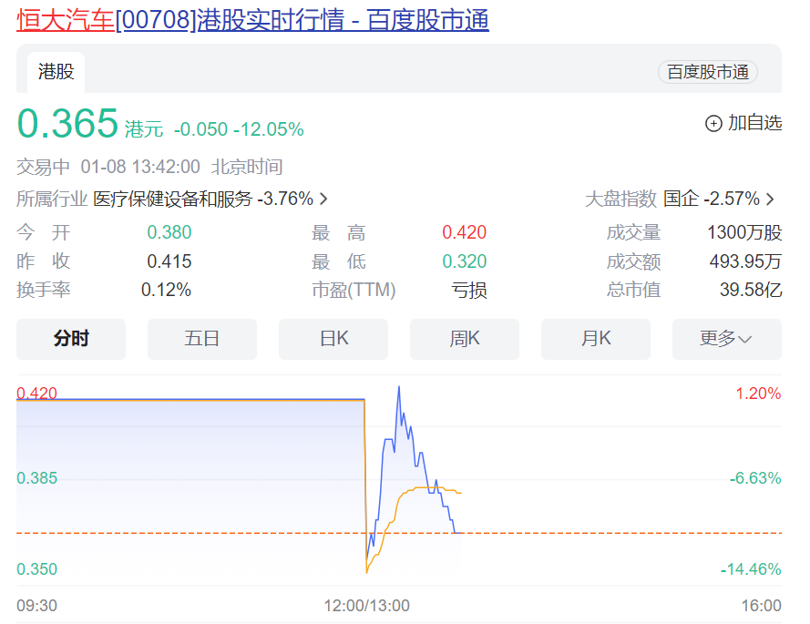Open the 国企 -2.57% index link
This screenshot has width=810, height=624.
pyautogui.click(x=712, y=199)
